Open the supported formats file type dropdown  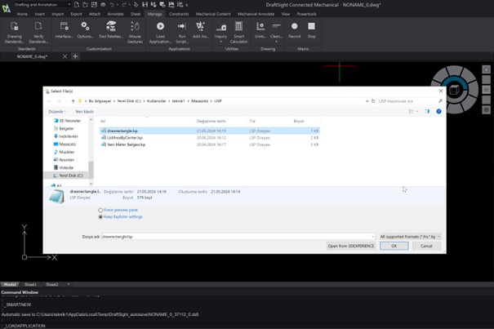(409, 237)
